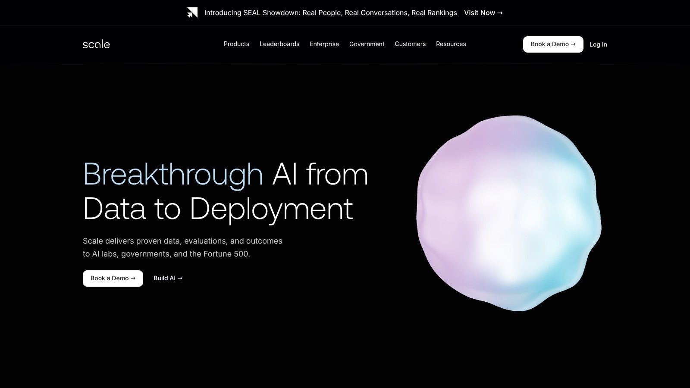Open the Products menu
The width and height of the screenshot is (690, 388).
tap(236, 44)
